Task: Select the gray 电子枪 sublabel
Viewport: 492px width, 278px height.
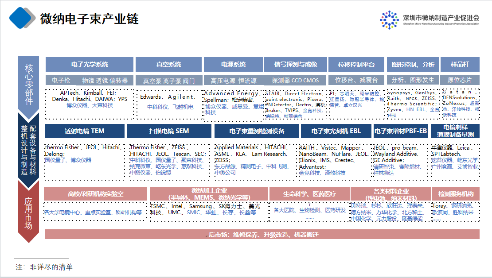Action: point(61,80)
